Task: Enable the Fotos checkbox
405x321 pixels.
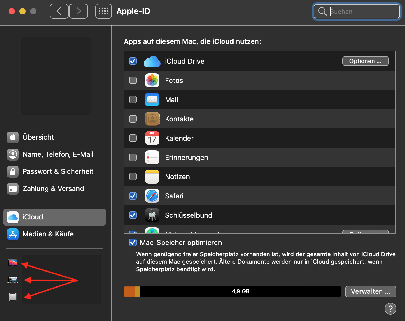Action: tap(133, 80)
